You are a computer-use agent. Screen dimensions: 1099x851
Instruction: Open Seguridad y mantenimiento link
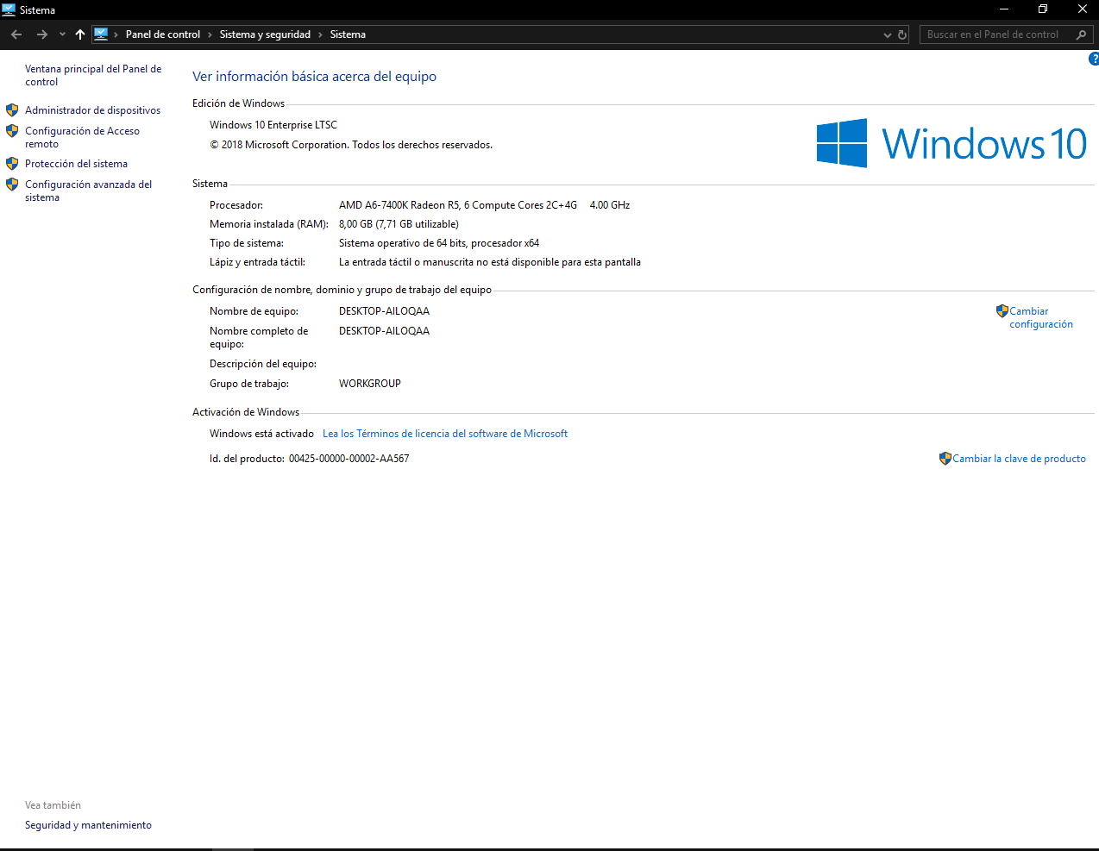click(88, 825)
